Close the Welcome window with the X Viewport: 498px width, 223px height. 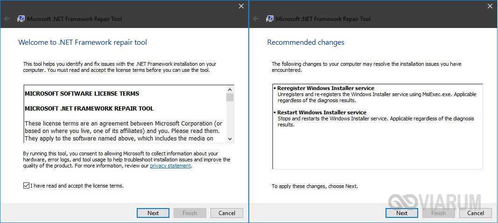pos(241,6)
